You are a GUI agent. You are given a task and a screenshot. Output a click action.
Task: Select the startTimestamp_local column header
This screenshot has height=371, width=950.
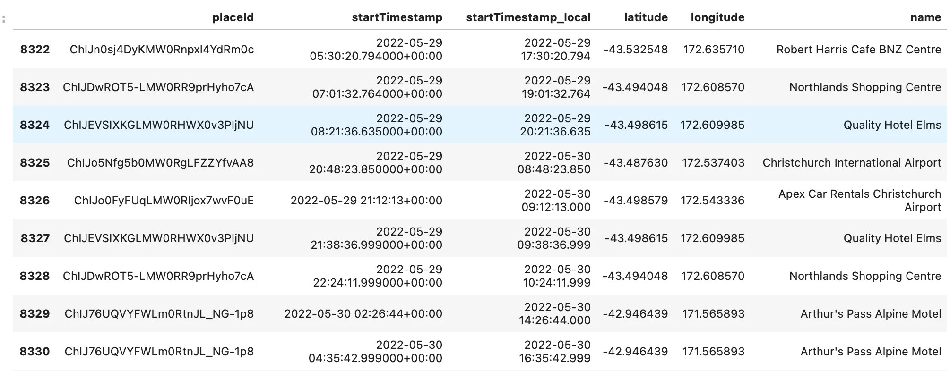pyautogui.click(x=528, y=17)
